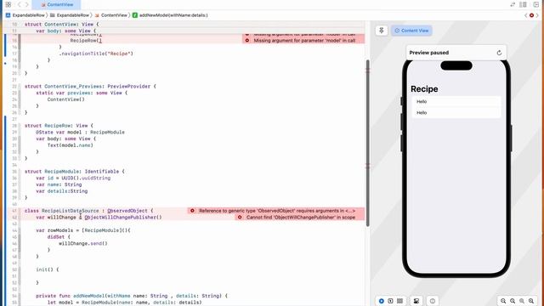Screen dimensions: 544x306
Task: Open preview on device button
Action: click(x=433, y=301)
